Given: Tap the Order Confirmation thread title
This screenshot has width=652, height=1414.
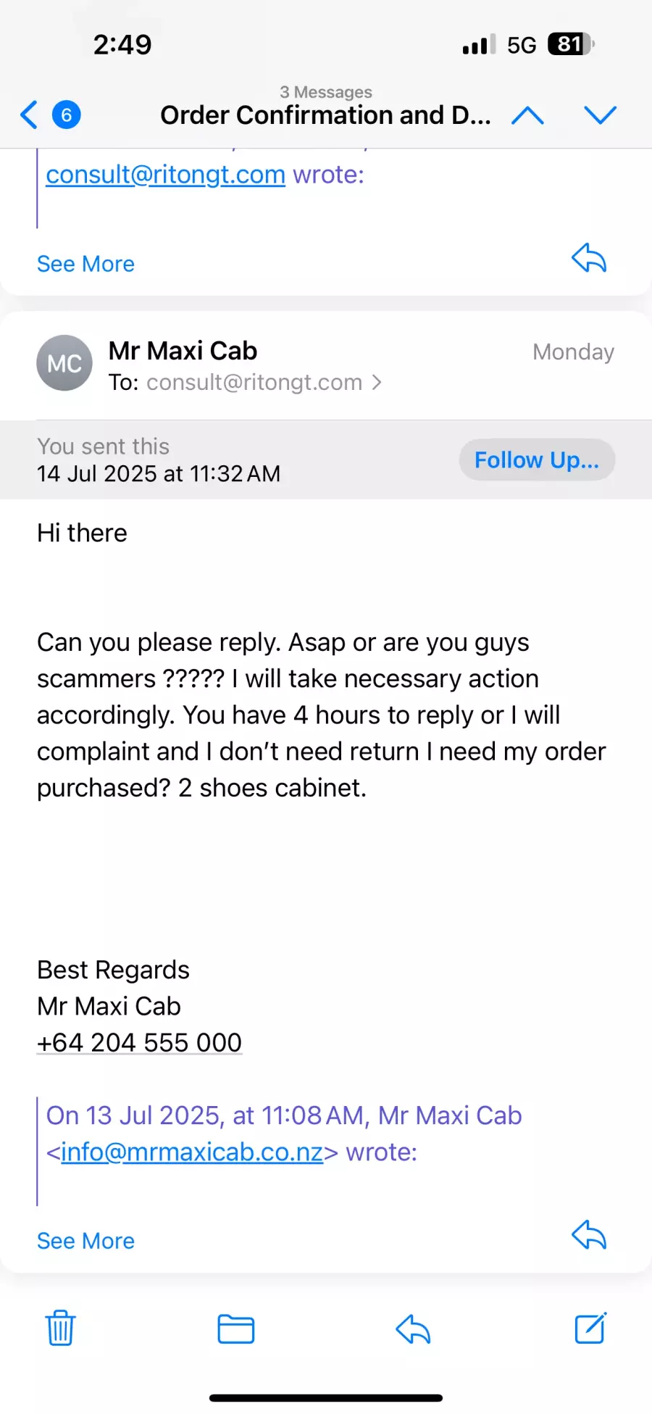Looking at the screenshot, I should [x=325, y=115].
